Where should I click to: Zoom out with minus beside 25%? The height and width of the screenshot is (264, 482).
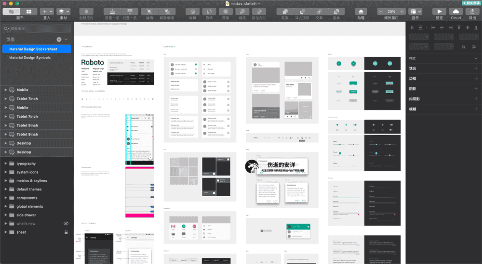click(x=381, y=12)
